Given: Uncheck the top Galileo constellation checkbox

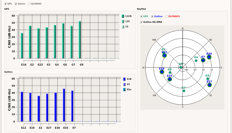Looking at the screenshot, I should [16, 4].
